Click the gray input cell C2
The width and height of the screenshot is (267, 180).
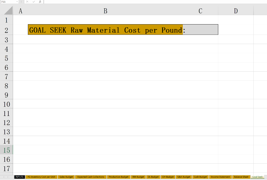201,30
